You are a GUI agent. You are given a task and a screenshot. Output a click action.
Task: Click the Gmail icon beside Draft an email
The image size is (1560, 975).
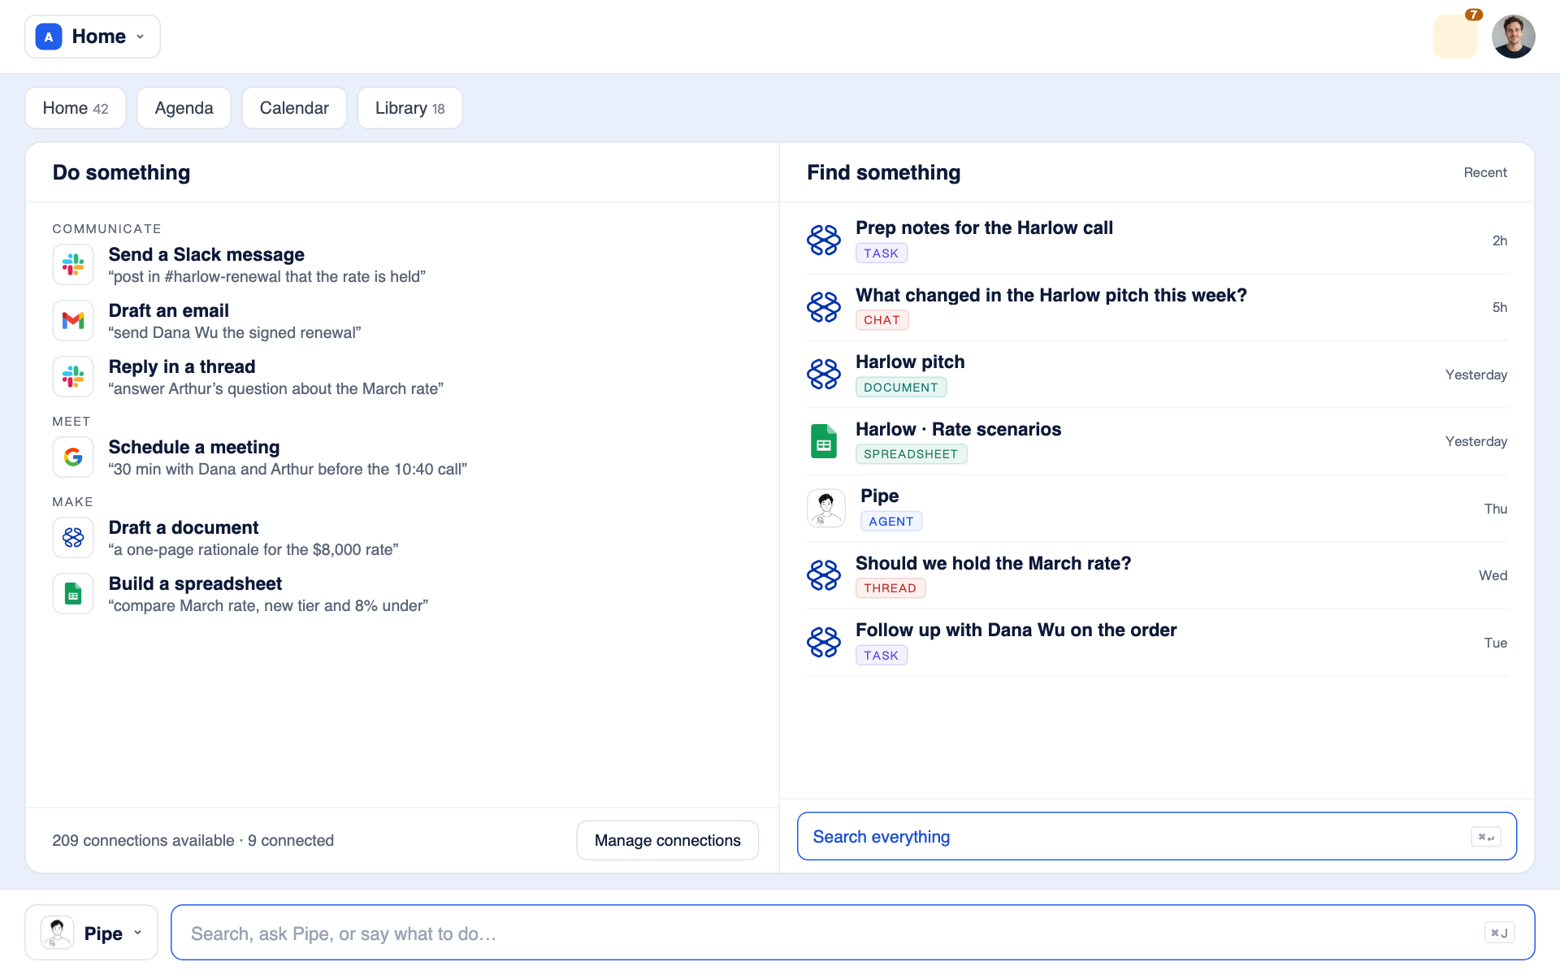point(73,321)
